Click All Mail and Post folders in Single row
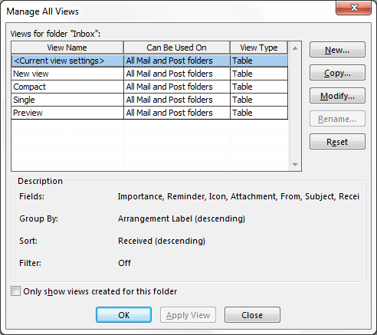The height and width of the screenshot is (335, 377). click(177, 100)
